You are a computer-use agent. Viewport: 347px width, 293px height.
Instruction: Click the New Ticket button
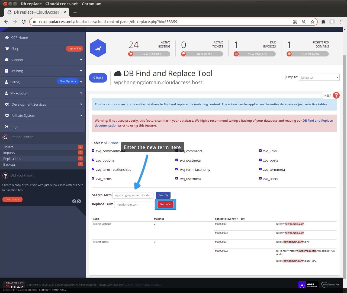click(x=202, y=54)
